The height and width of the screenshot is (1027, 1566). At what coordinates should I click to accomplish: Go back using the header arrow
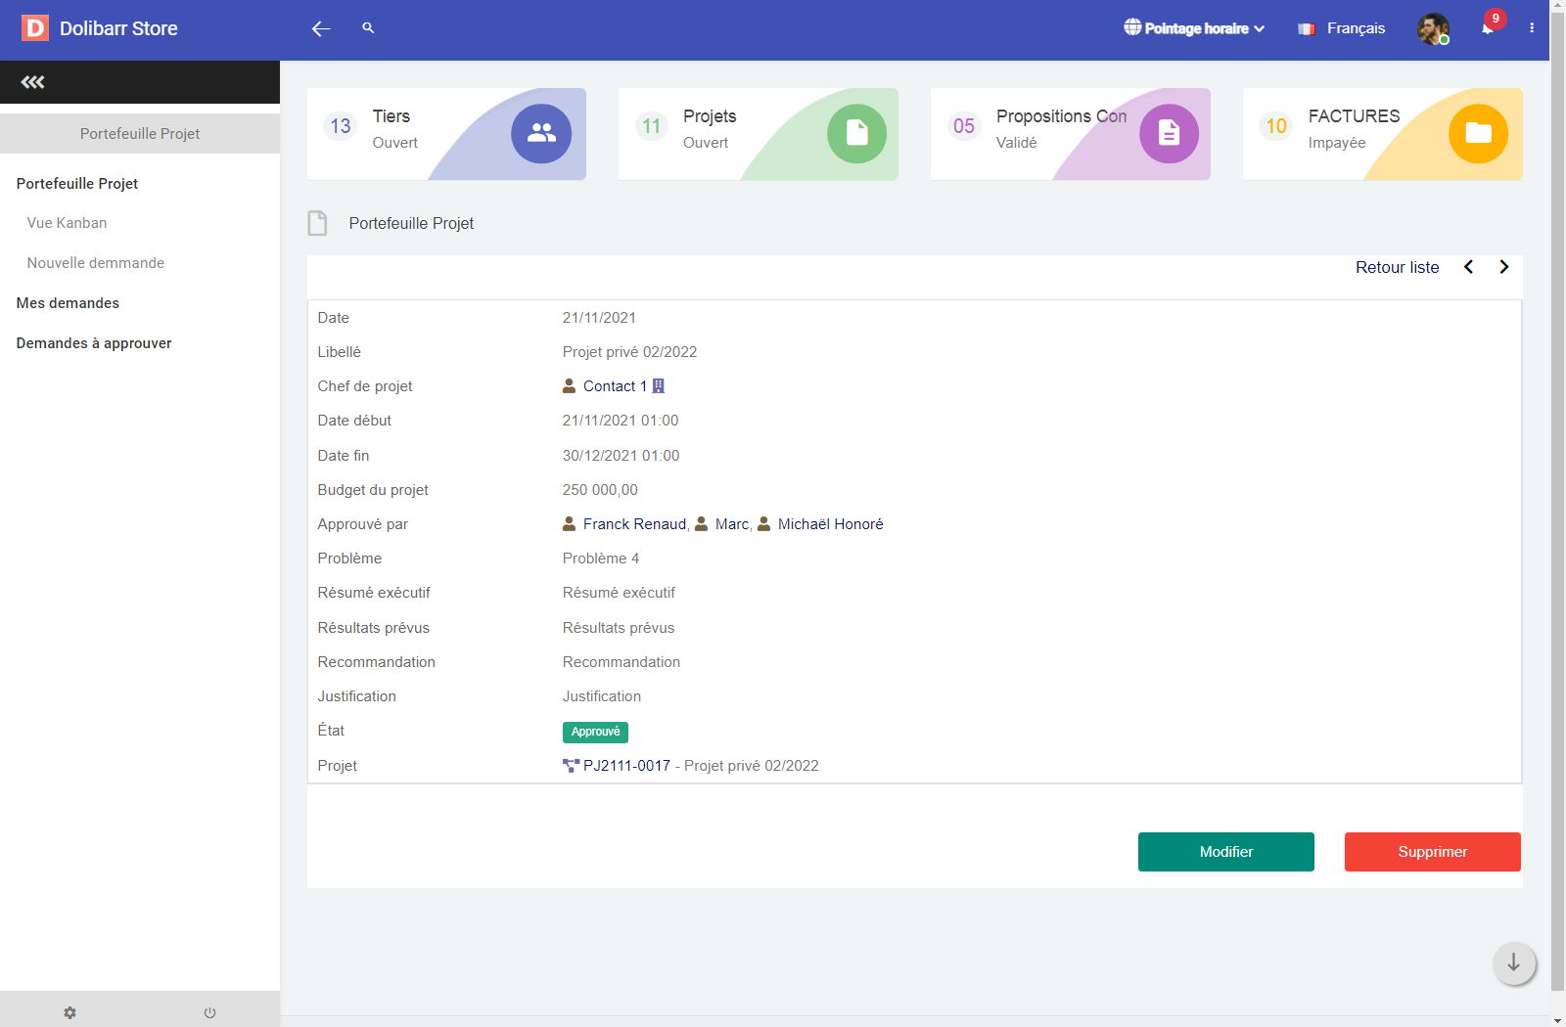[321, 28]
